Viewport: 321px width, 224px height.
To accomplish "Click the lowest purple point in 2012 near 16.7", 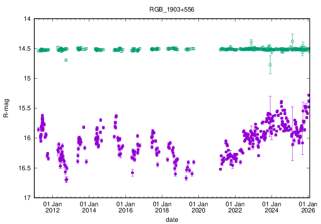I will pyautogui.click(x=66, y=180).
